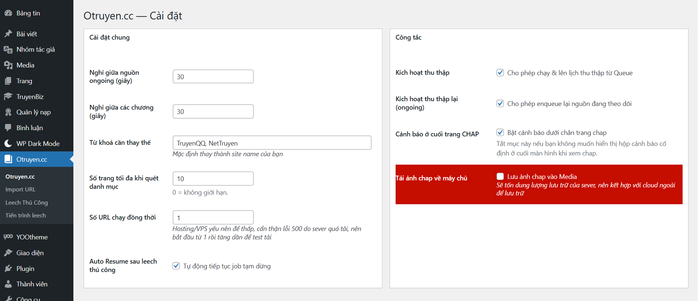
Task: Toggle Bật cảnh báo dưới chân trang chap
Action: point(500,132)
